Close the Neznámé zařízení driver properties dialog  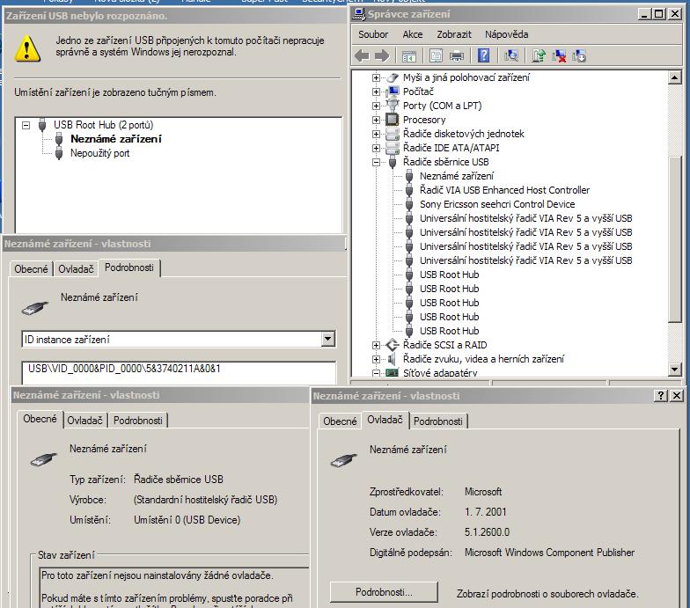click(676, 396)
